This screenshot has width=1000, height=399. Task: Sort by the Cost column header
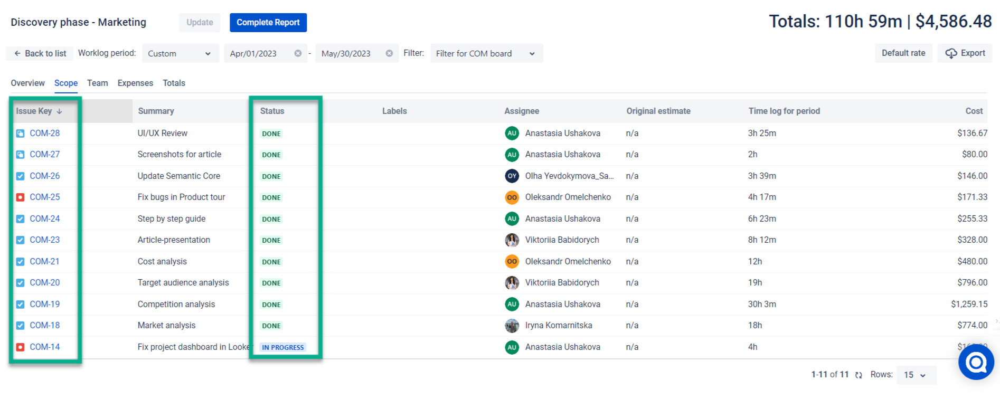tap(974, 111)
